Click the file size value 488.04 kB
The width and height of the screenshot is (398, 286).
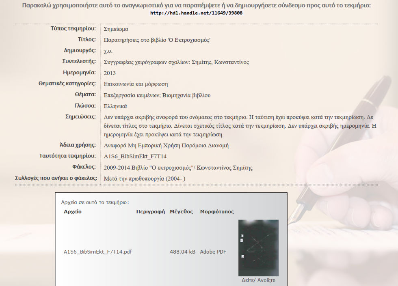182,252
